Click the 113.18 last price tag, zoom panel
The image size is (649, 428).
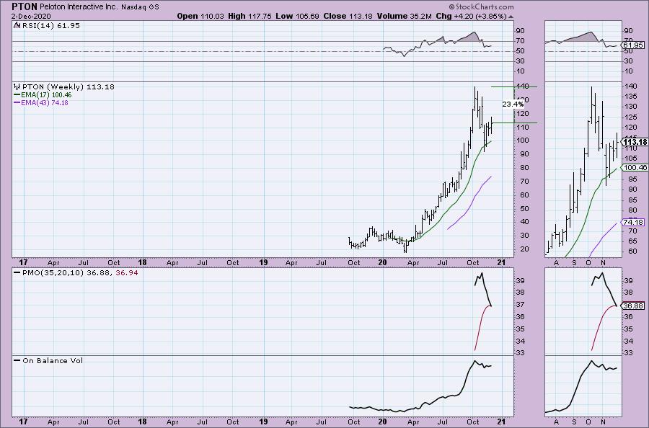click(635, 142)
